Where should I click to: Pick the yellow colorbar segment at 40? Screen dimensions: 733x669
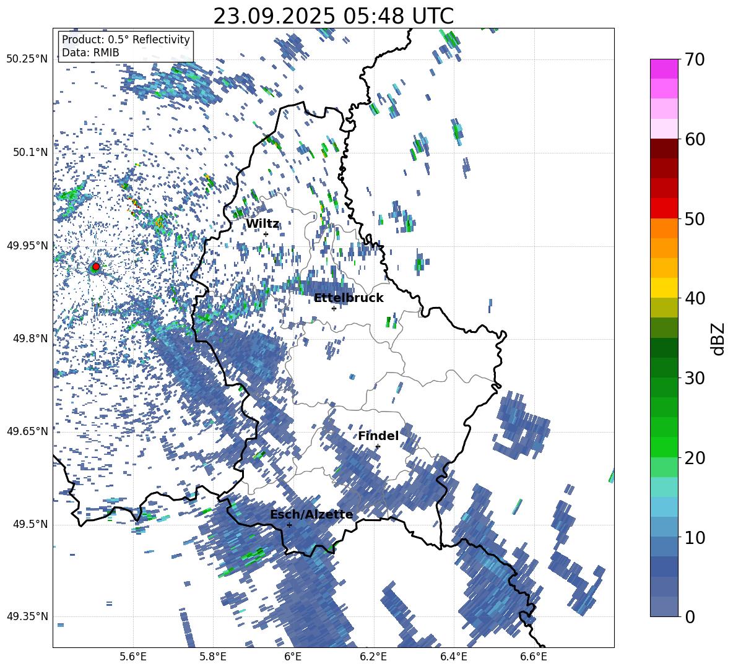664,288
